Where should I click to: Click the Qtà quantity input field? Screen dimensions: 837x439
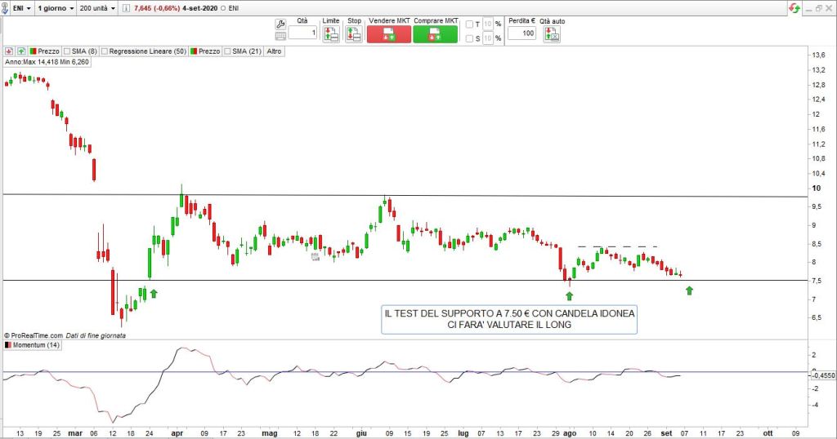click(302, 33)
